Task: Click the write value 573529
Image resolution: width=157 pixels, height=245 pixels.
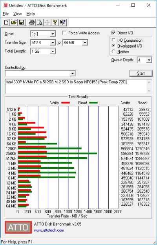Action: point(127,139)
